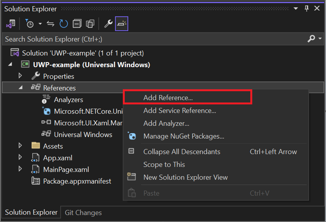326x222 pixels.
Task: Click the Switch Views icon in toolbar
Action: point(10,24)
